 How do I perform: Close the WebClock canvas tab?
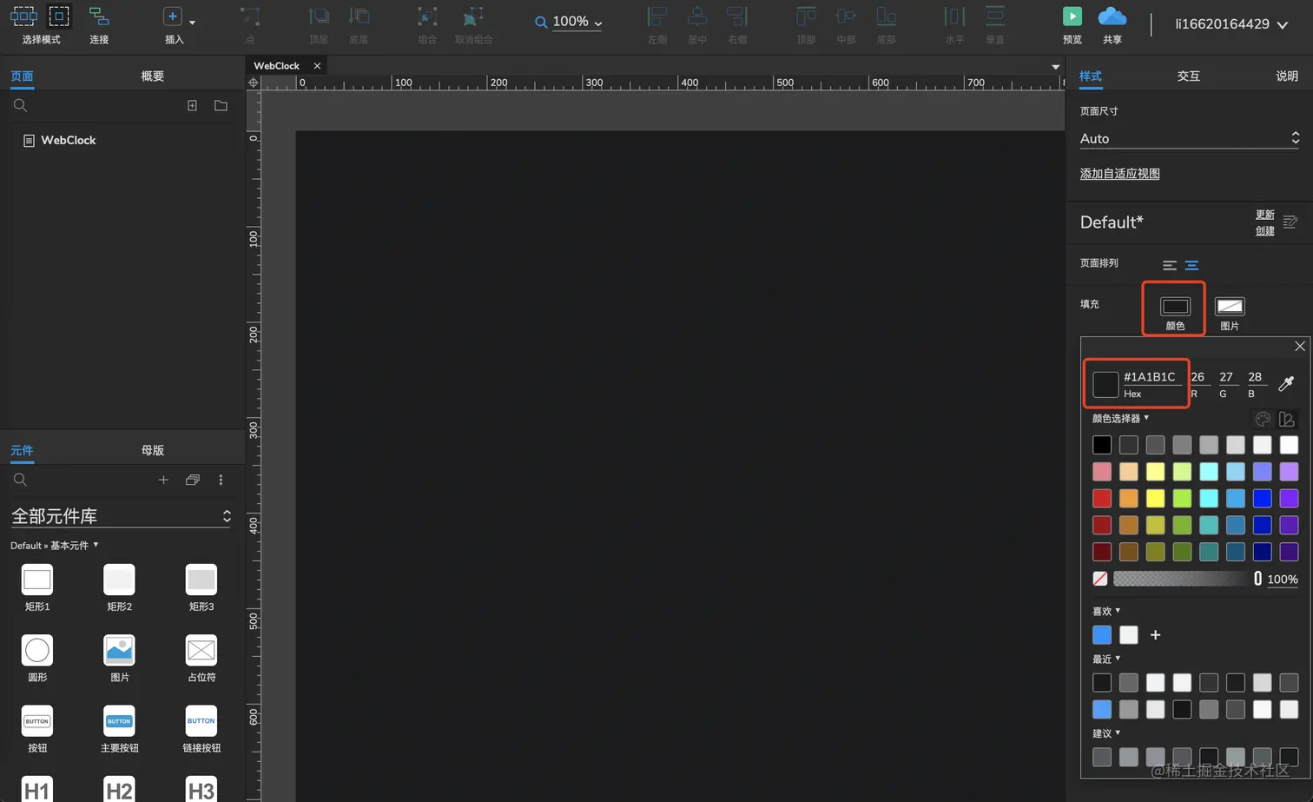(x=317, y=66)
